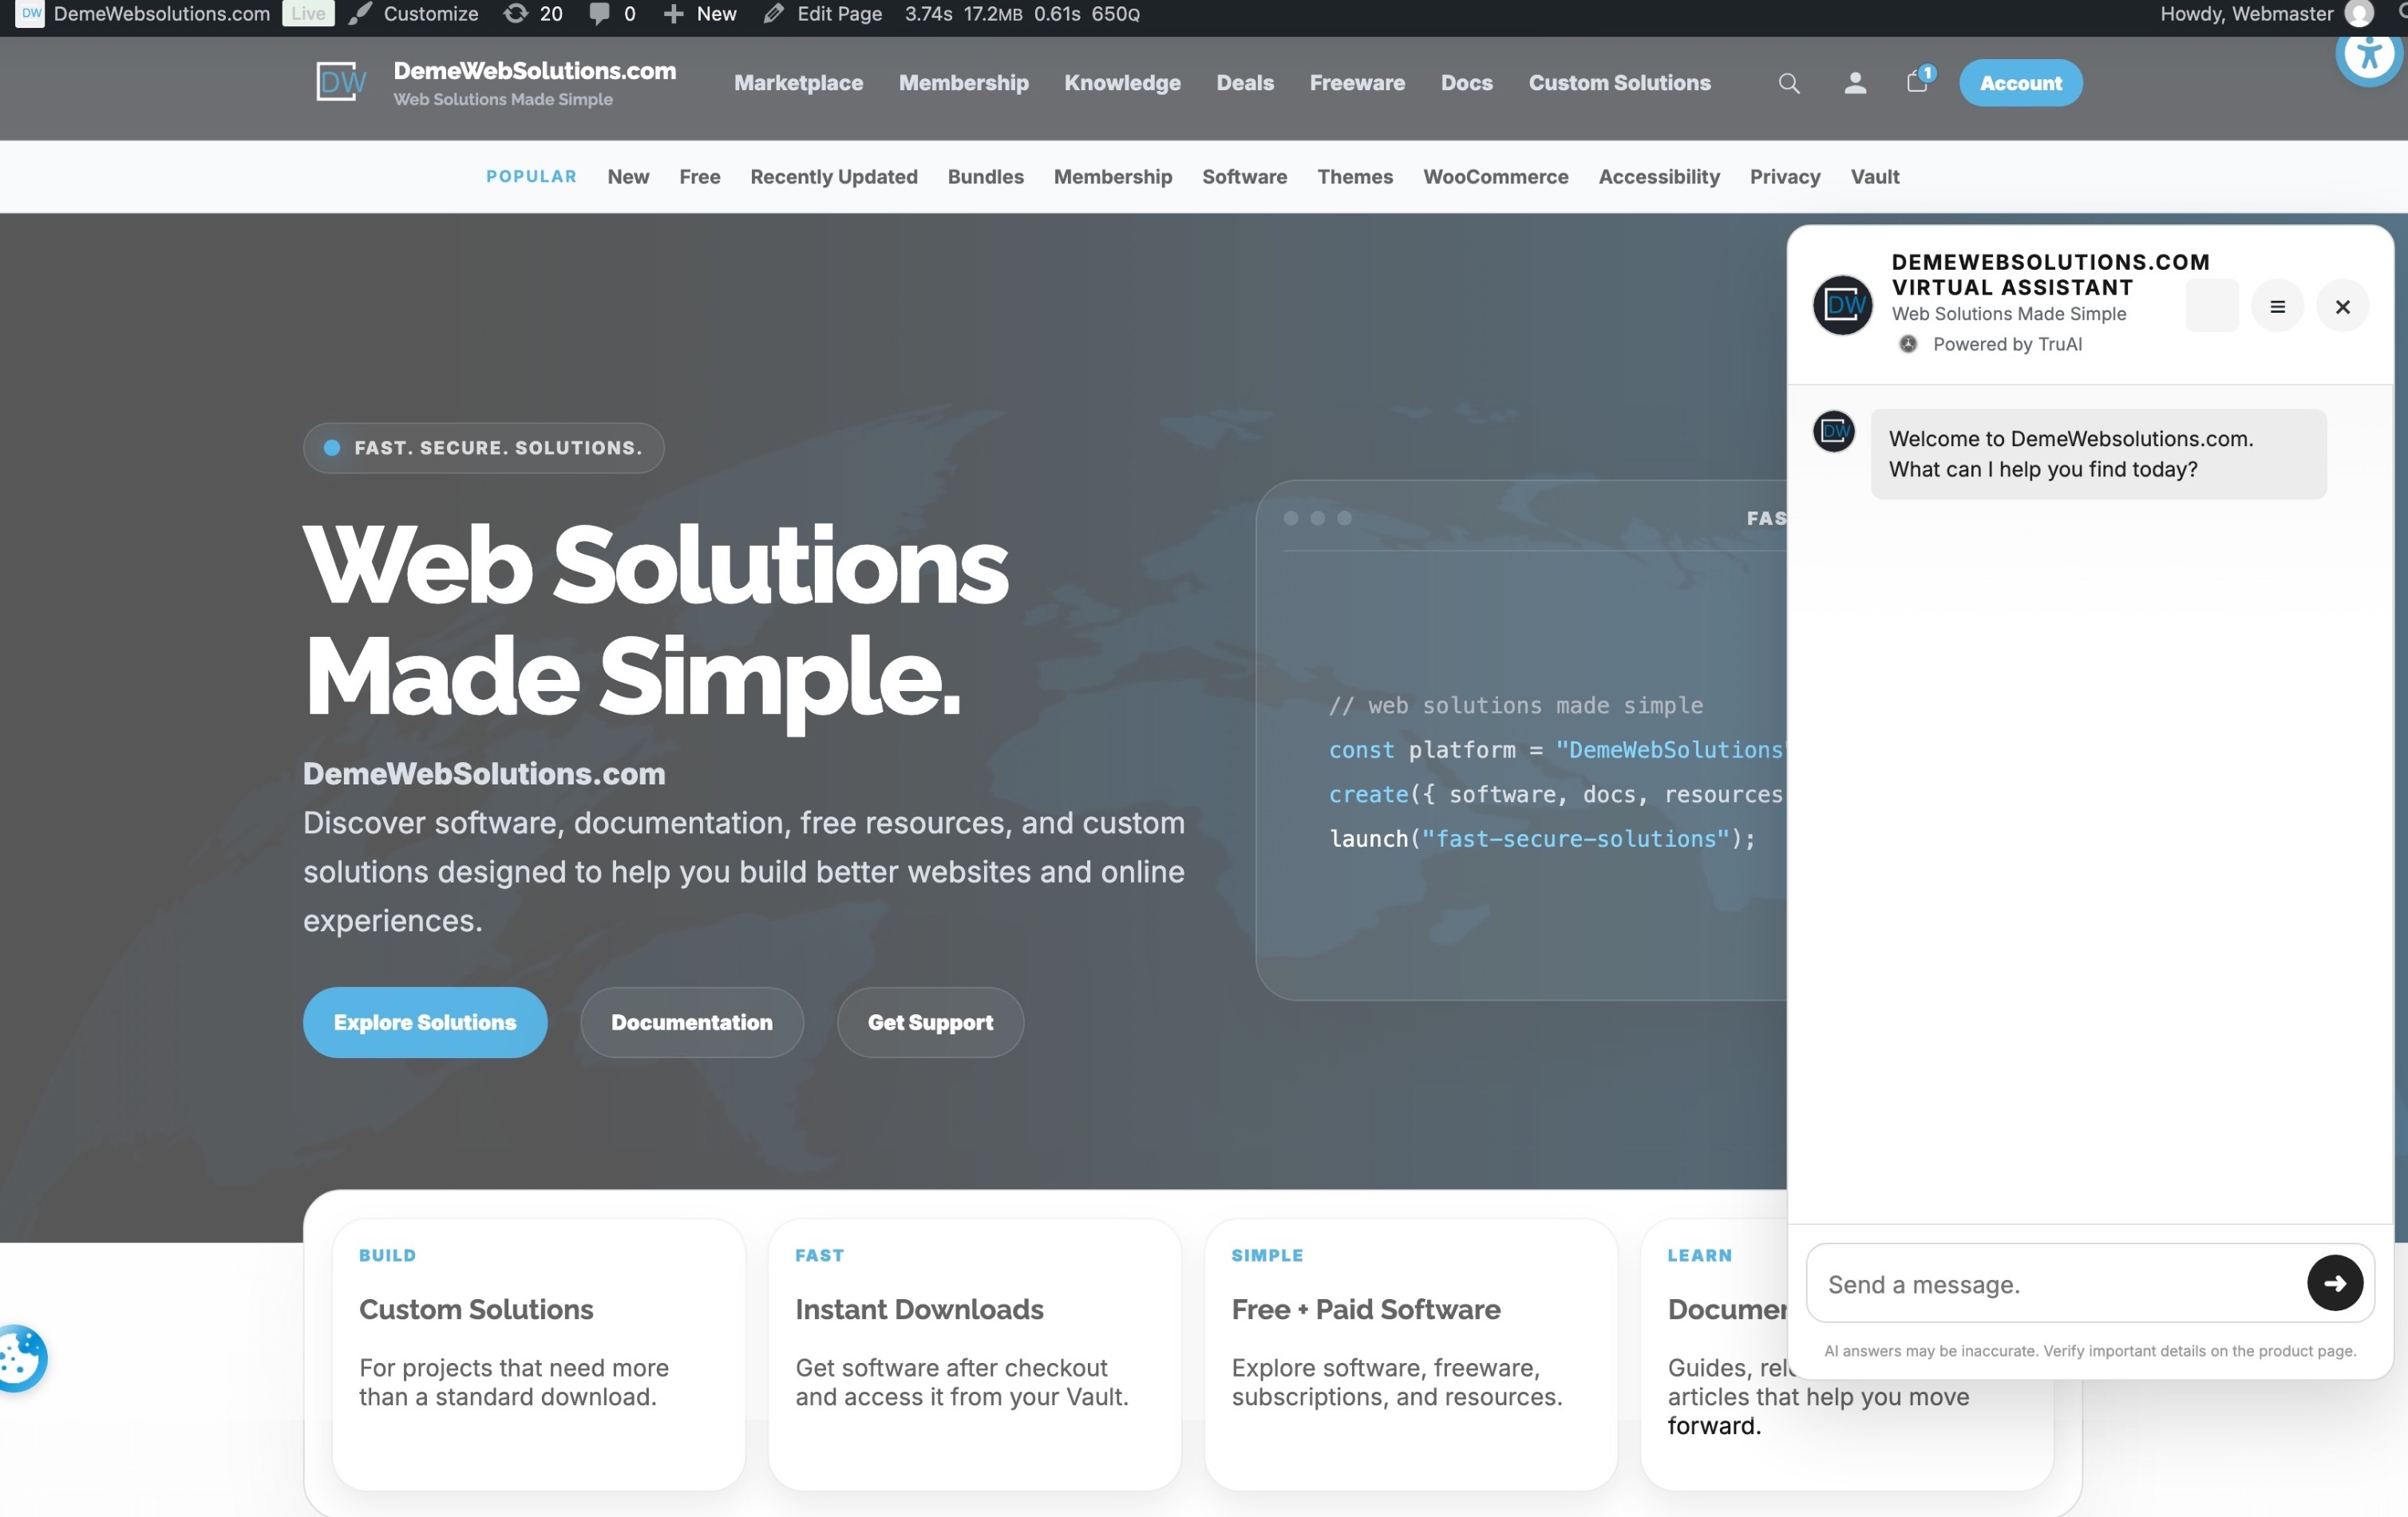Click the DemeWebSolutions.com site title link
Screen dimensions: 2408x1517
tap(535, 71)
